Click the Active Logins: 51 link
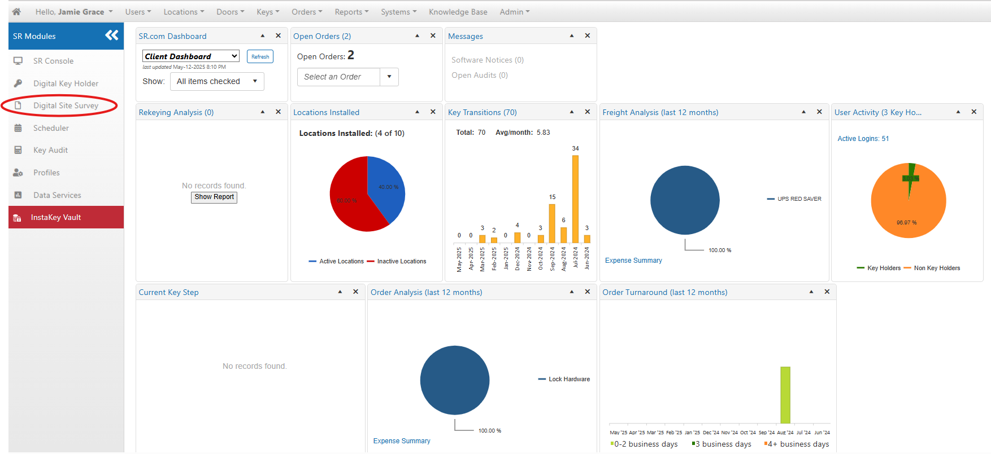 click(x=863, y=139)
